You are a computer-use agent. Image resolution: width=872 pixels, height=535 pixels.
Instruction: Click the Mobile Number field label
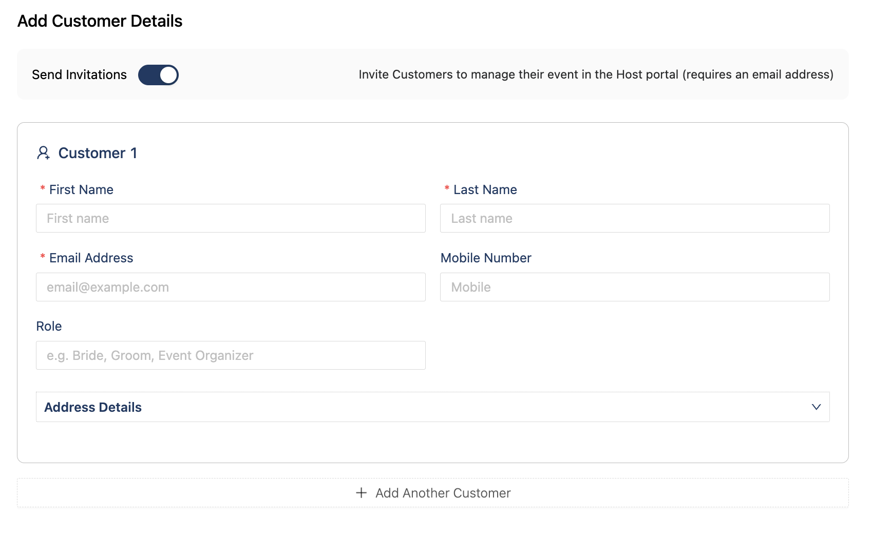coord(486,258)
